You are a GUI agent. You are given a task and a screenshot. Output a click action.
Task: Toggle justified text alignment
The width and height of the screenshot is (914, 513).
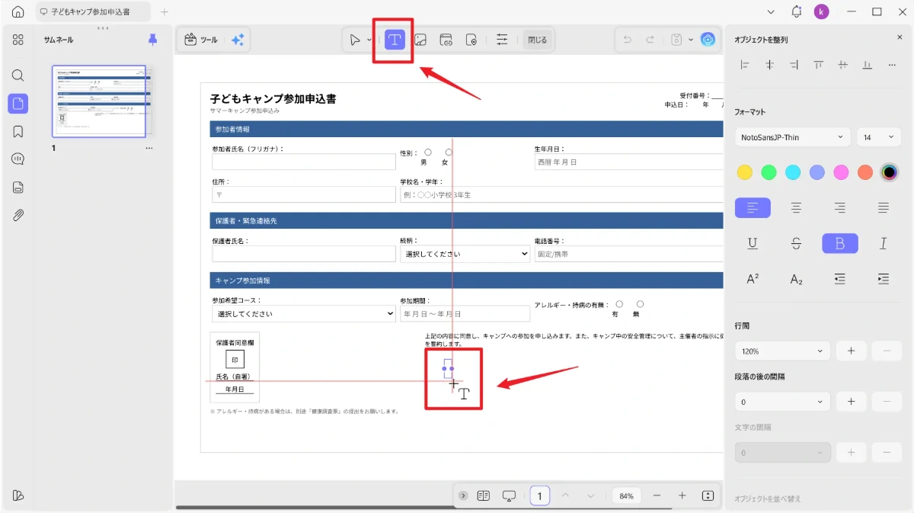point(884,207)
